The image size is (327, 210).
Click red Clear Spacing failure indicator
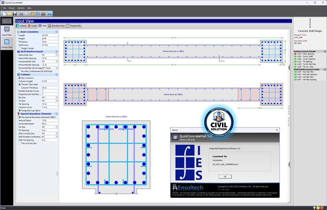click(x=295, y=54)
